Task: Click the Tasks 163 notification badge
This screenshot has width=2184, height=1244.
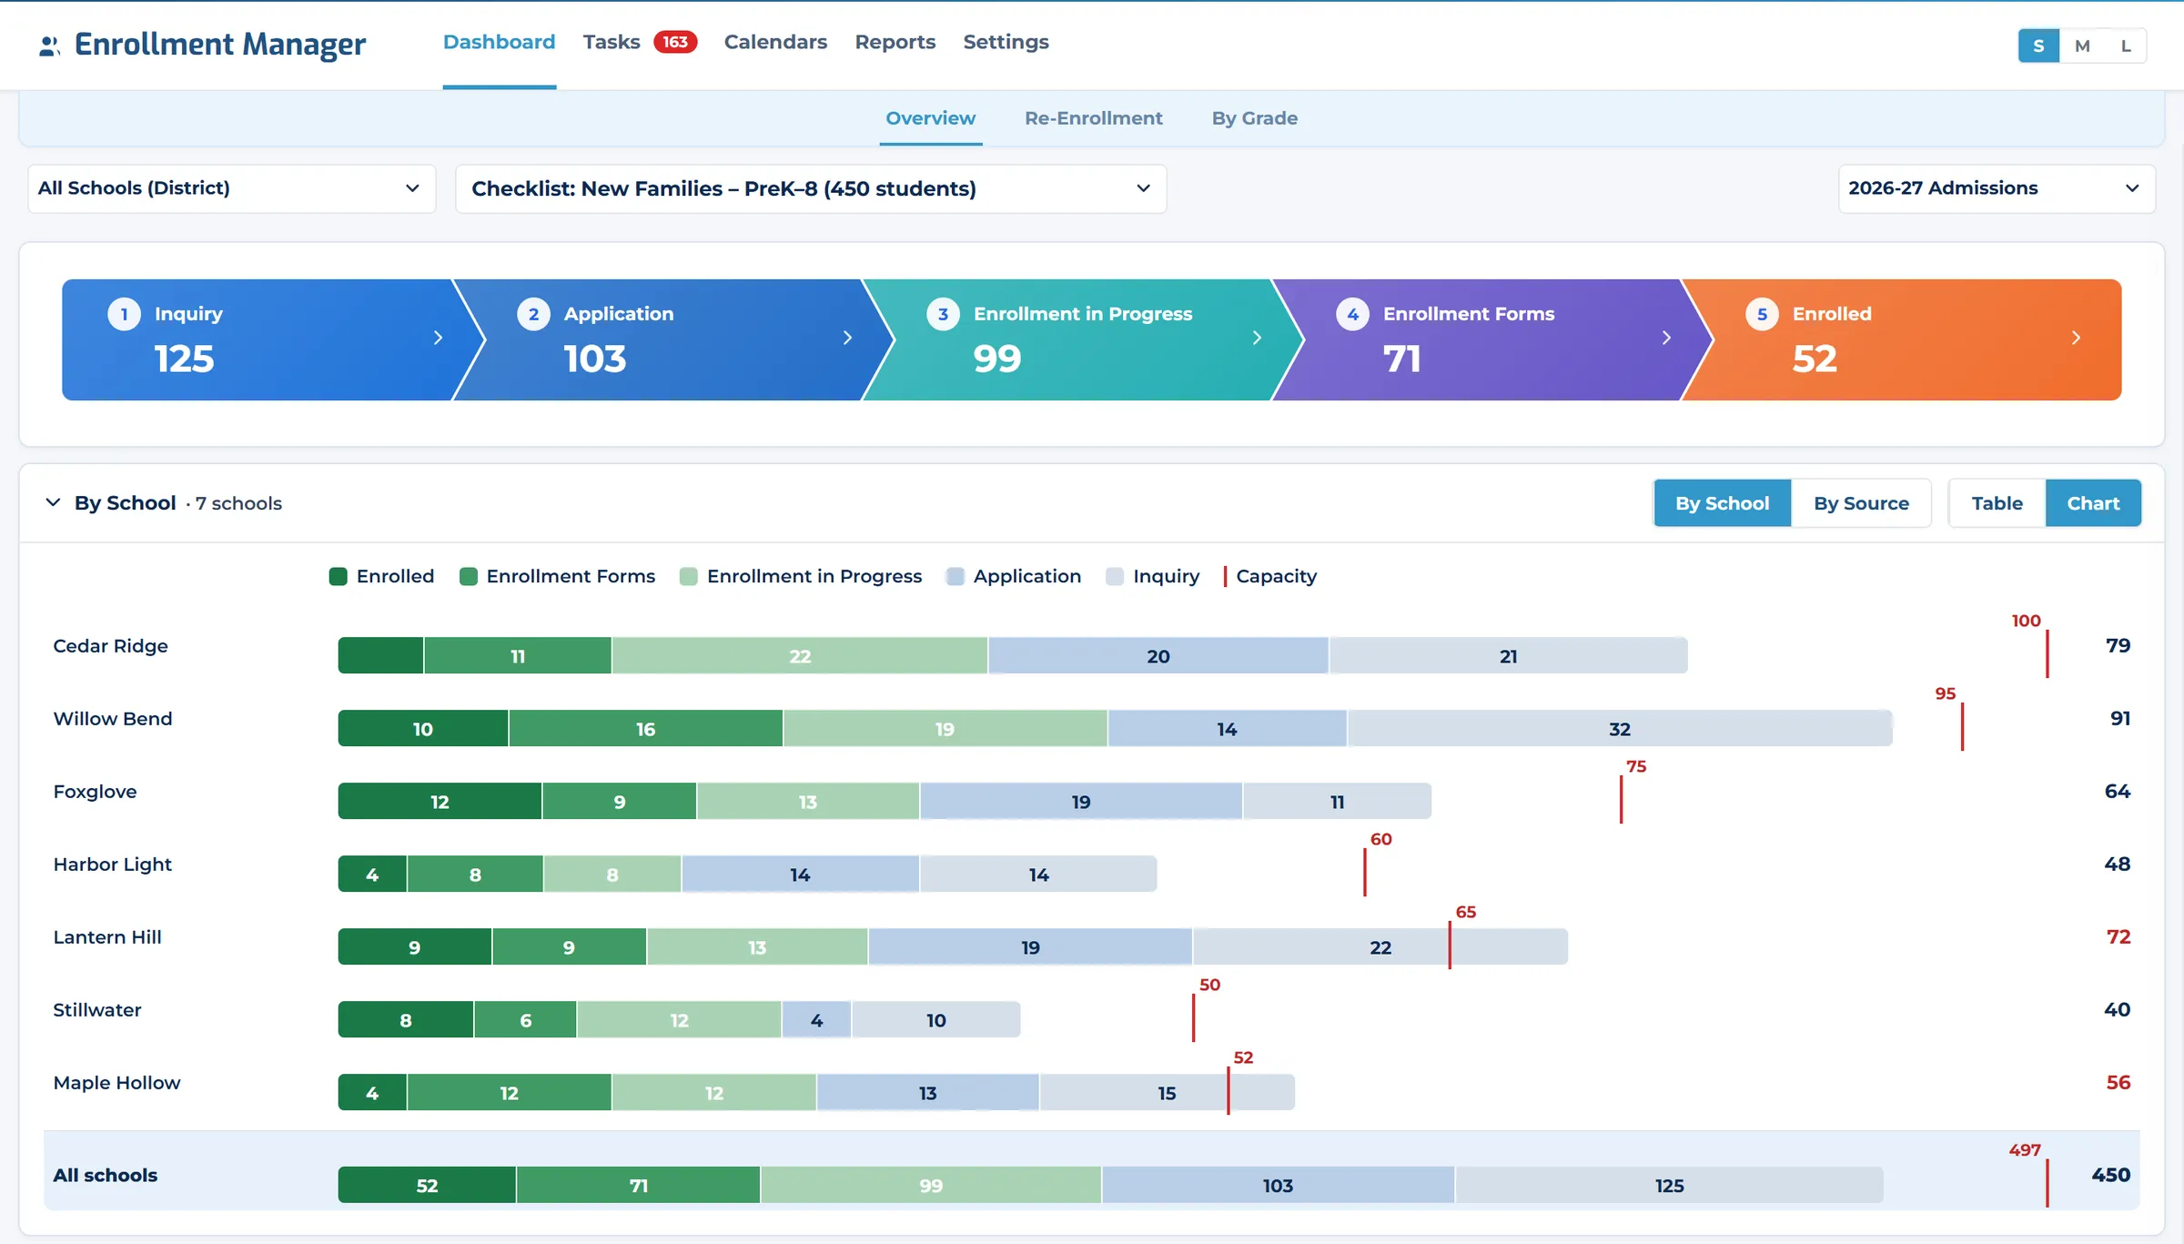Action: coord(675,43)
